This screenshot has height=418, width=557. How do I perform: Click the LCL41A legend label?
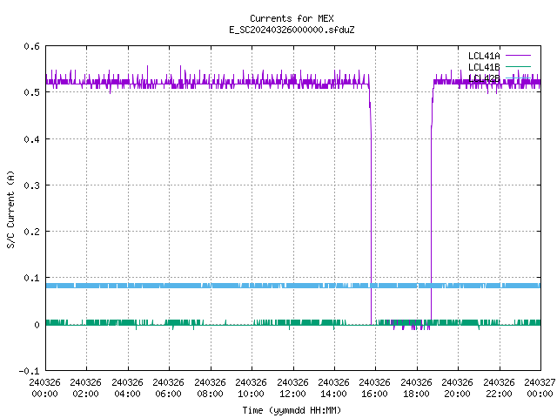pyautogui.click(x=484, y=56)
